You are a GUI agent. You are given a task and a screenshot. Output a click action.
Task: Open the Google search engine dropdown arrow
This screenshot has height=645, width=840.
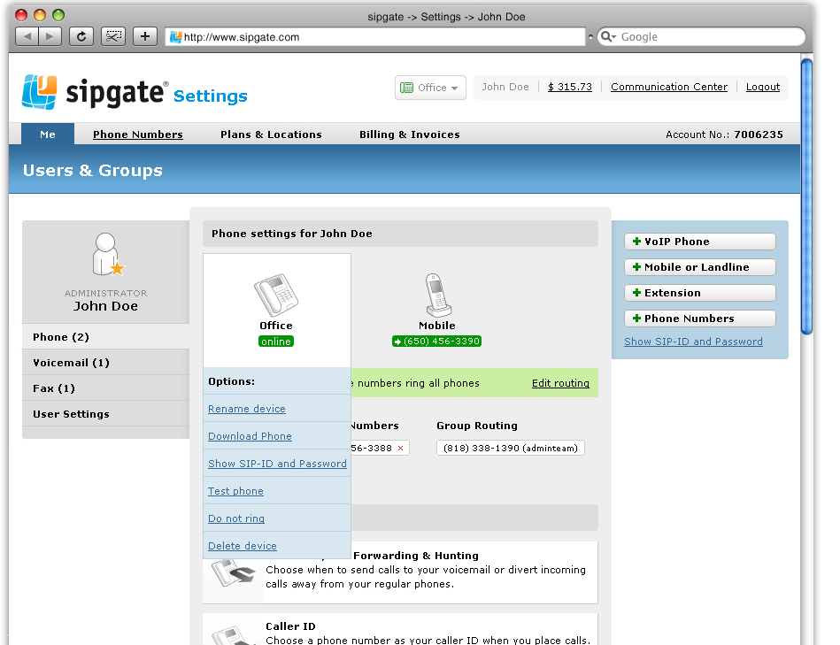pyautogui.click(x=617, y=36)
